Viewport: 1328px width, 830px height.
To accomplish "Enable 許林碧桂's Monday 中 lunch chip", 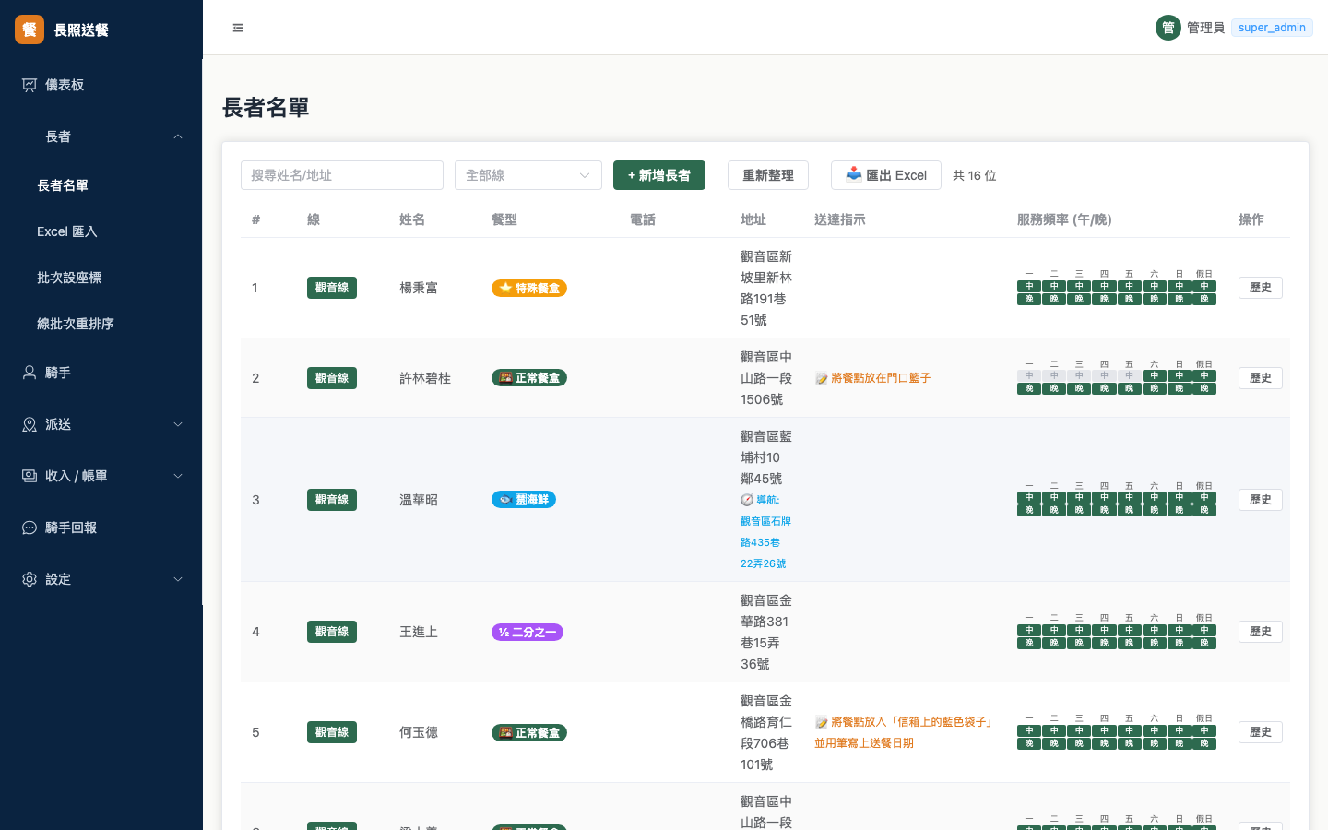I will (x=1029, y=375).
